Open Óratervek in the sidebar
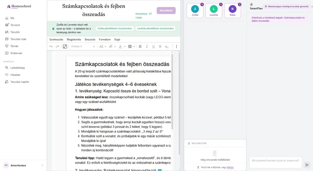The height and width of the screenshot is (171, 313). (x=16, y=53)
